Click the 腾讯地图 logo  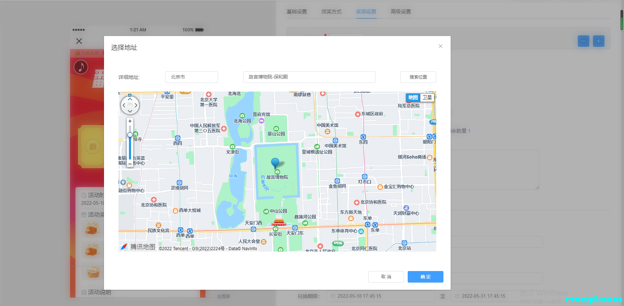138,247
